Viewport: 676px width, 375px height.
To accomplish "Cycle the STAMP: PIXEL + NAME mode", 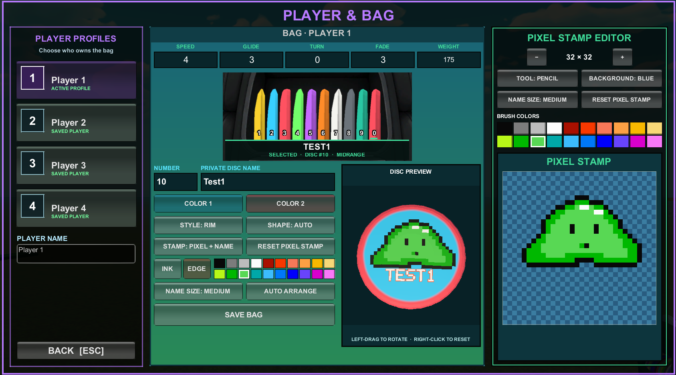I will [198, 247].
